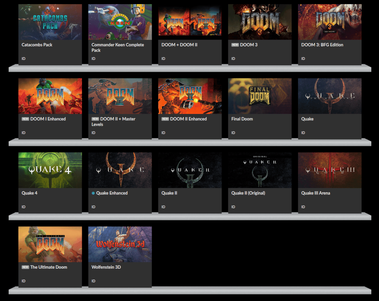Click the 'Catacombs Pack' title text
Screen dimensions: 379x301
(x=37, y=45)
